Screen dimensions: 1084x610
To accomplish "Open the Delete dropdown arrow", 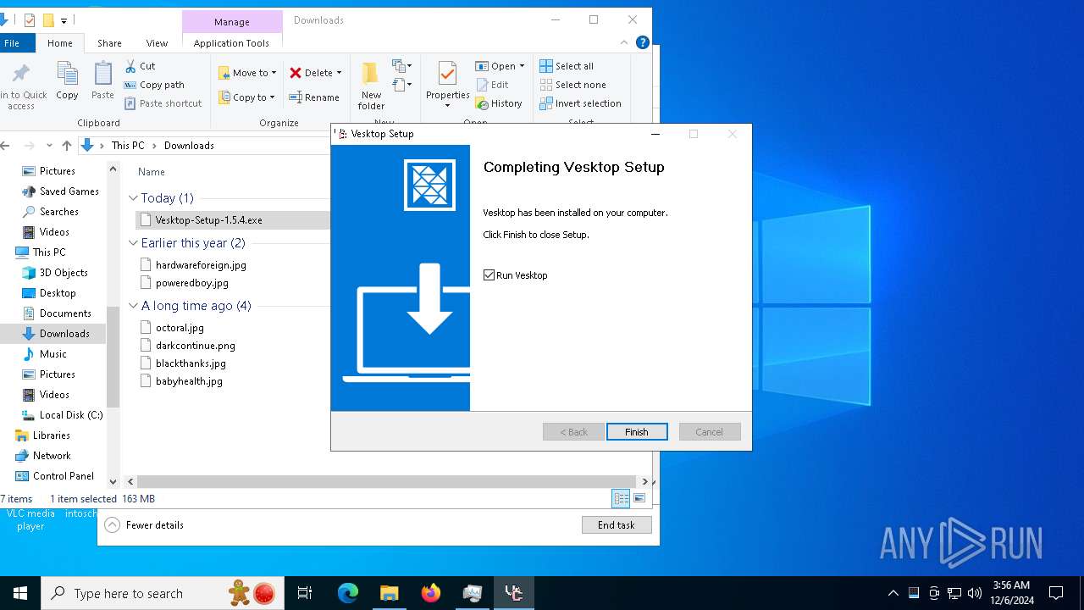I will [339, 73].
